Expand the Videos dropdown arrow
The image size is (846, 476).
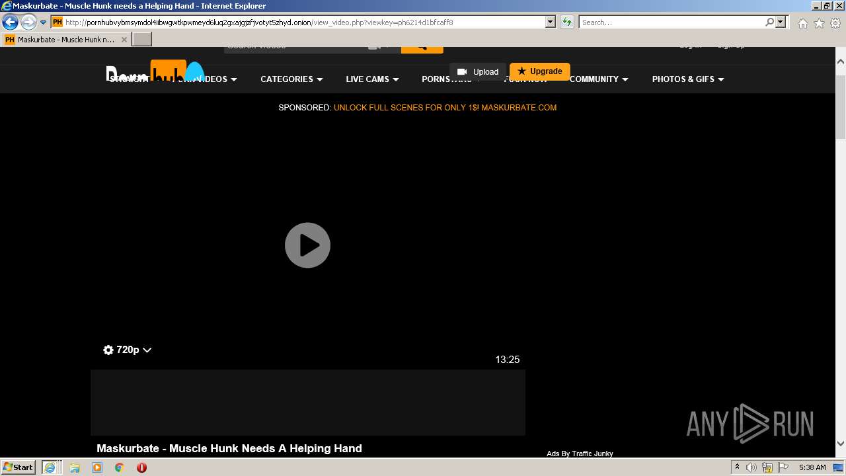point(233,79)
